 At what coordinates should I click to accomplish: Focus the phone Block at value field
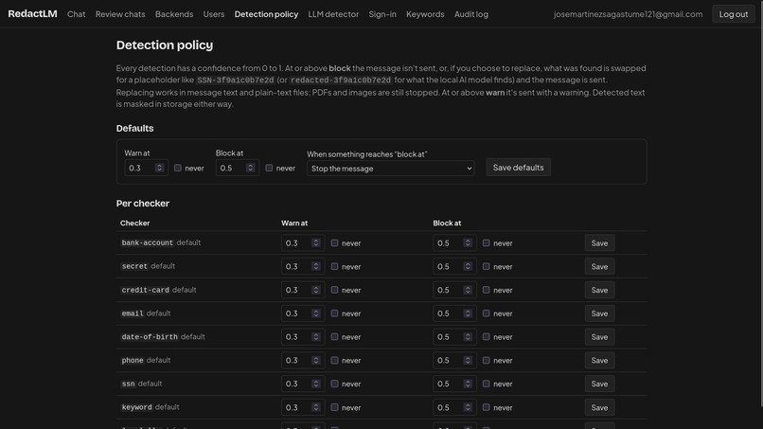[454, 360]
